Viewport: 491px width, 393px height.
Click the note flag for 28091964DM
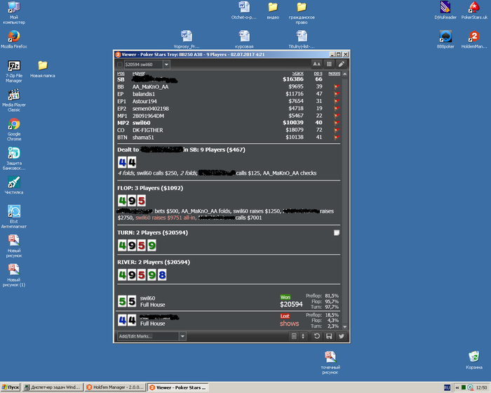pyautogui.click(x=337, y=116)
